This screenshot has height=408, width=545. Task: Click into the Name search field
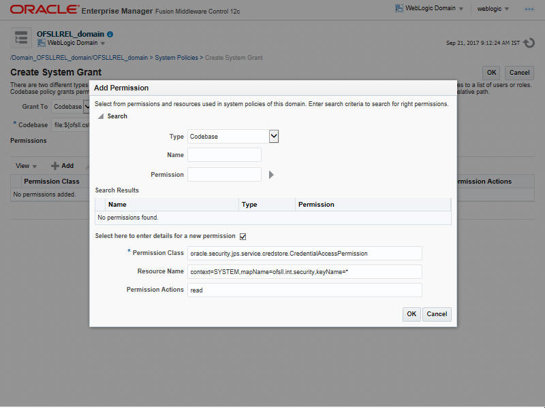coord(224,155)
